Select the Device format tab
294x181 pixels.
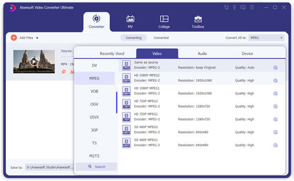(247, 53)
